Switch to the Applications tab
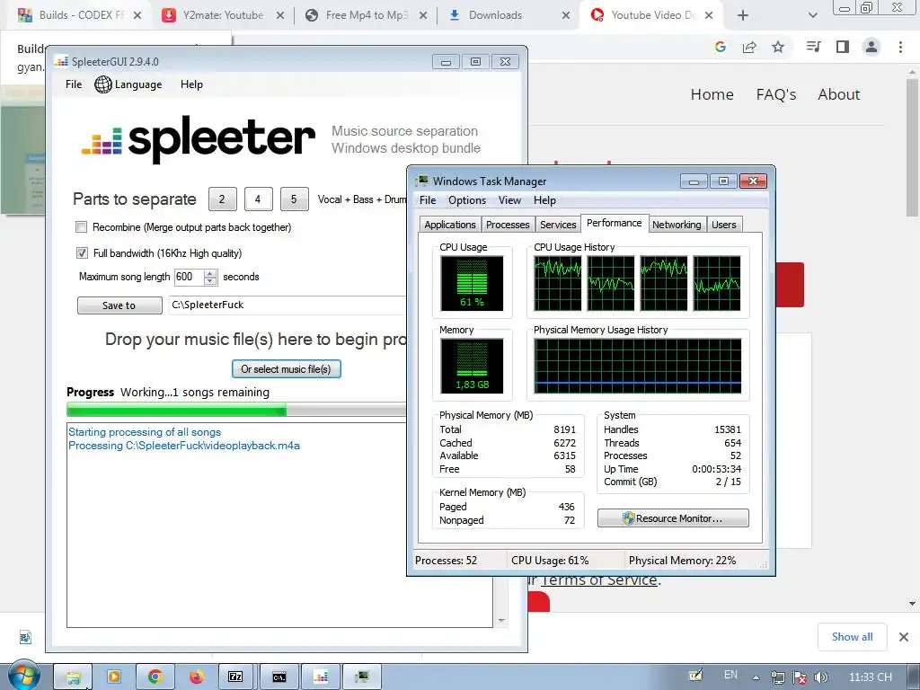 [x=450, y=225]
